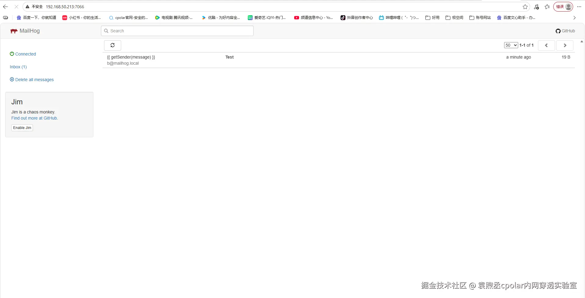Viewport: 585px width, 298px height.
Task: Open browser favorites list icon
Action: click(547, 7)
